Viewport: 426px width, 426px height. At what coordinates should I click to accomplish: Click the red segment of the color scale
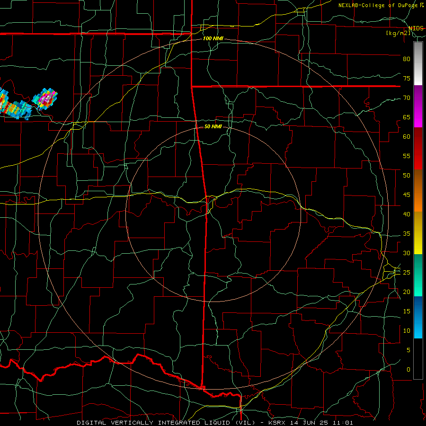coord(418,148)
